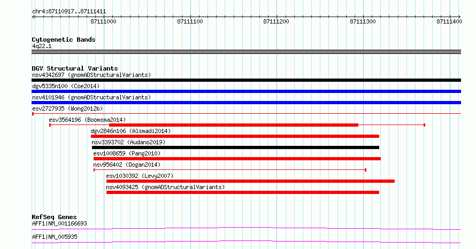The image size is (476, 249).
Task: Click the red bar under dgv2846n106
Action: coord(235,136)
